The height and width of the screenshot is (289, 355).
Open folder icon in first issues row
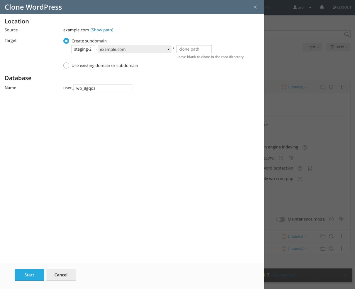[x=323, y=87]
